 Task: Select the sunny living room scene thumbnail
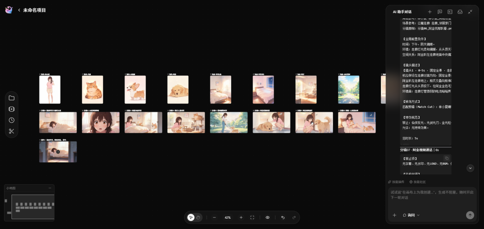tap(306, 89)
